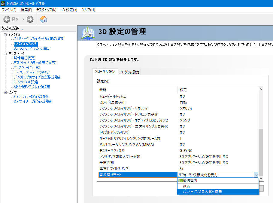
Task: Open the ヘルプ(H) menu
Action: (88, 10)
